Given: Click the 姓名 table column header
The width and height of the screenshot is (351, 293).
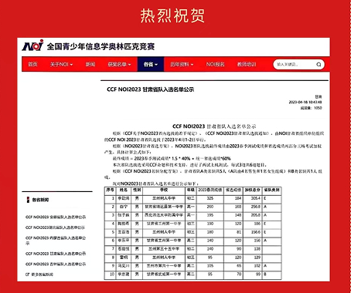Looking at the screenshot, I should pyautogui.click(x=124, y=190).
